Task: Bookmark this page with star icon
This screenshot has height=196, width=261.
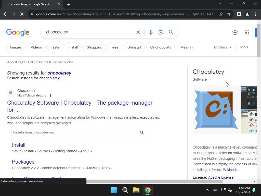Action: pyautogui.click(x=229, y=14)
